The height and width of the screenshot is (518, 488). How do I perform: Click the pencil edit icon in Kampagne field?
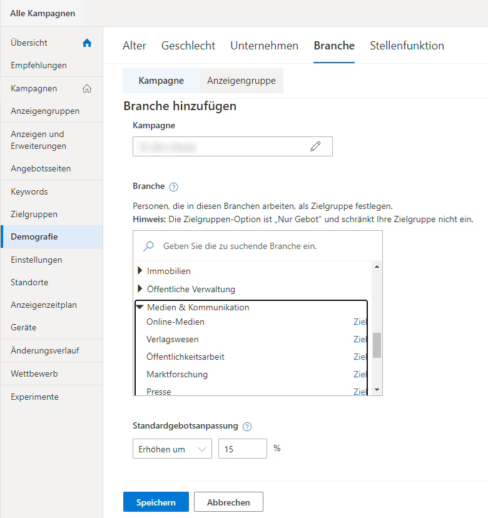[x=315, y=146]
